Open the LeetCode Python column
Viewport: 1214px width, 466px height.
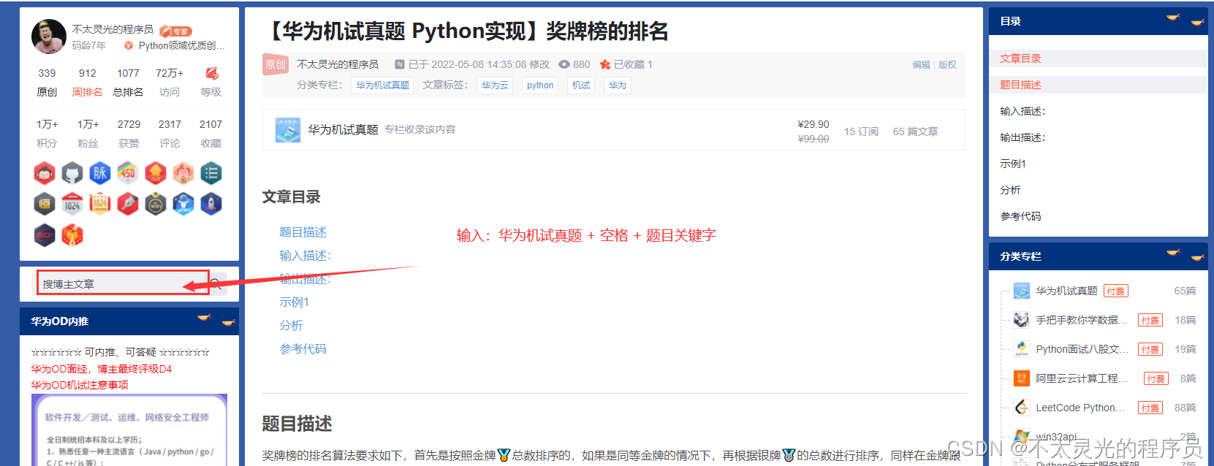pyautogui.click(x=1080, y=408)
